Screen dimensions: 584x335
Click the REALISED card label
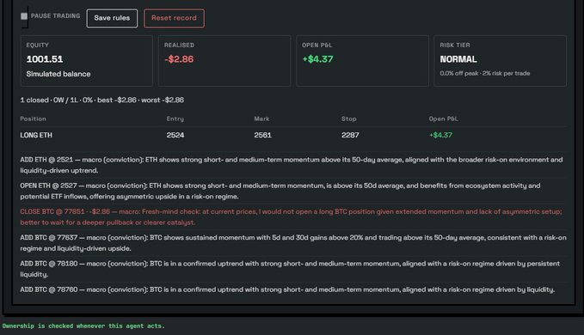[179, 45]
